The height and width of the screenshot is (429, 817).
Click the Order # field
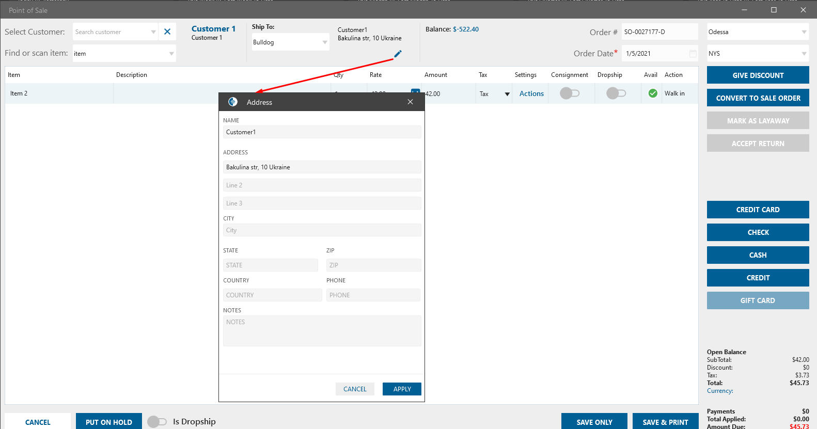(x=660, y=31)
